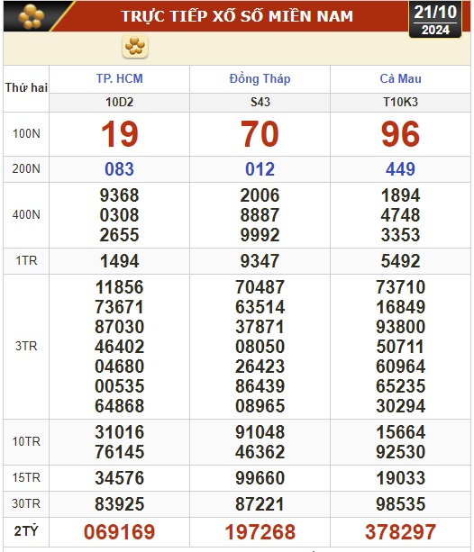Click the 200N prize label

(26, 169)
